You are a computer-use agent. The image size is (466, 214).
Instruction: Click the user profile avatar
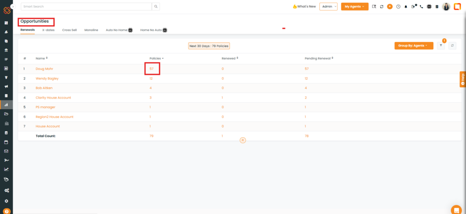tap(446, 7)
